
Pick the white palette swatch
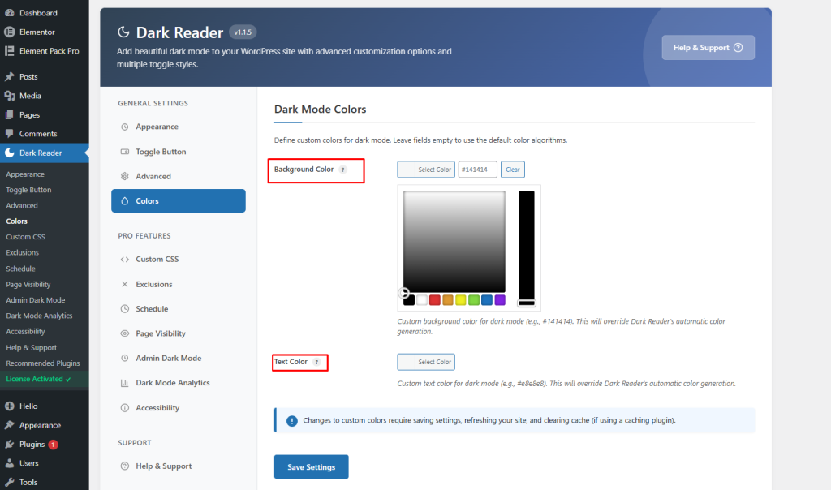422,300
